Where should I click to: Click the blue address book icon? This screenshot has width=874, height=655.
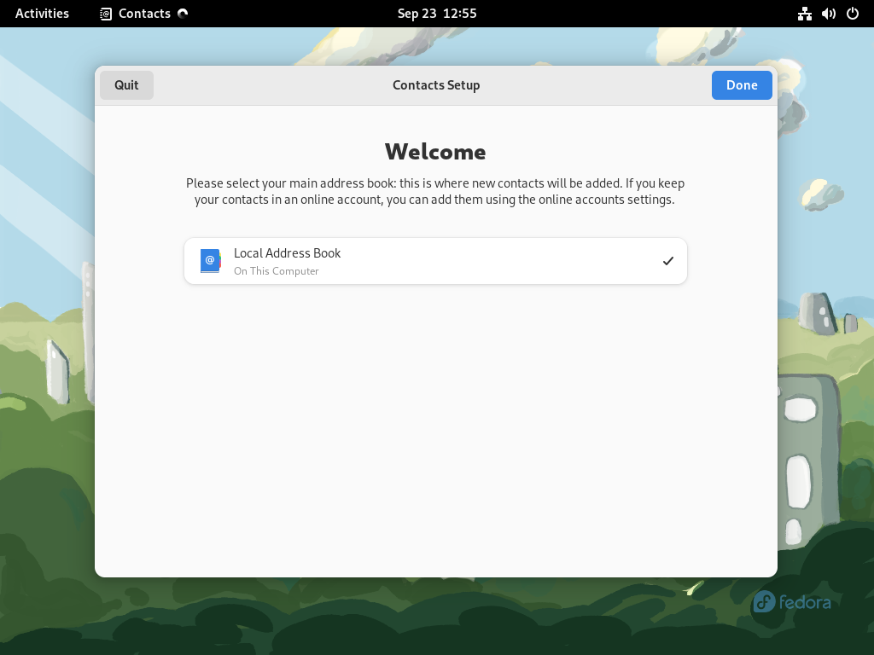point(210,261)
